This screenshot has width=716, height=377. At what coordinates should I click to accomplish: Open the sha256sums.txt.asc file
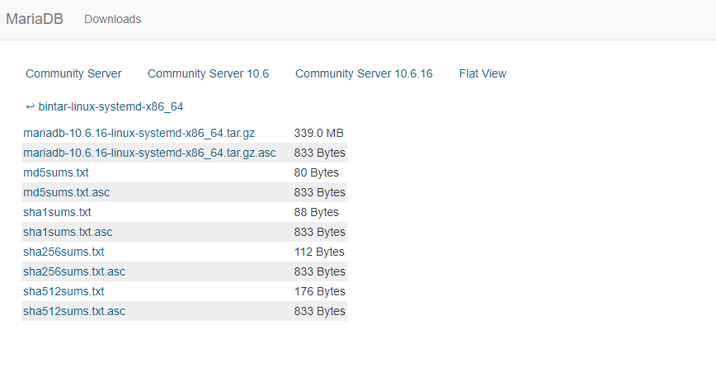pos(74,271)
